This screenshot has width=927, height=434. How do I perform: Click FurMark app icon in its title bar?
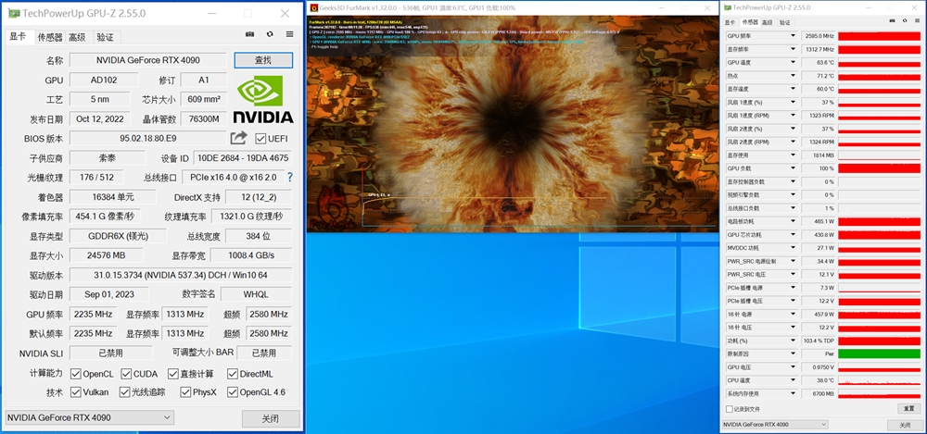(x=313, y=7)
